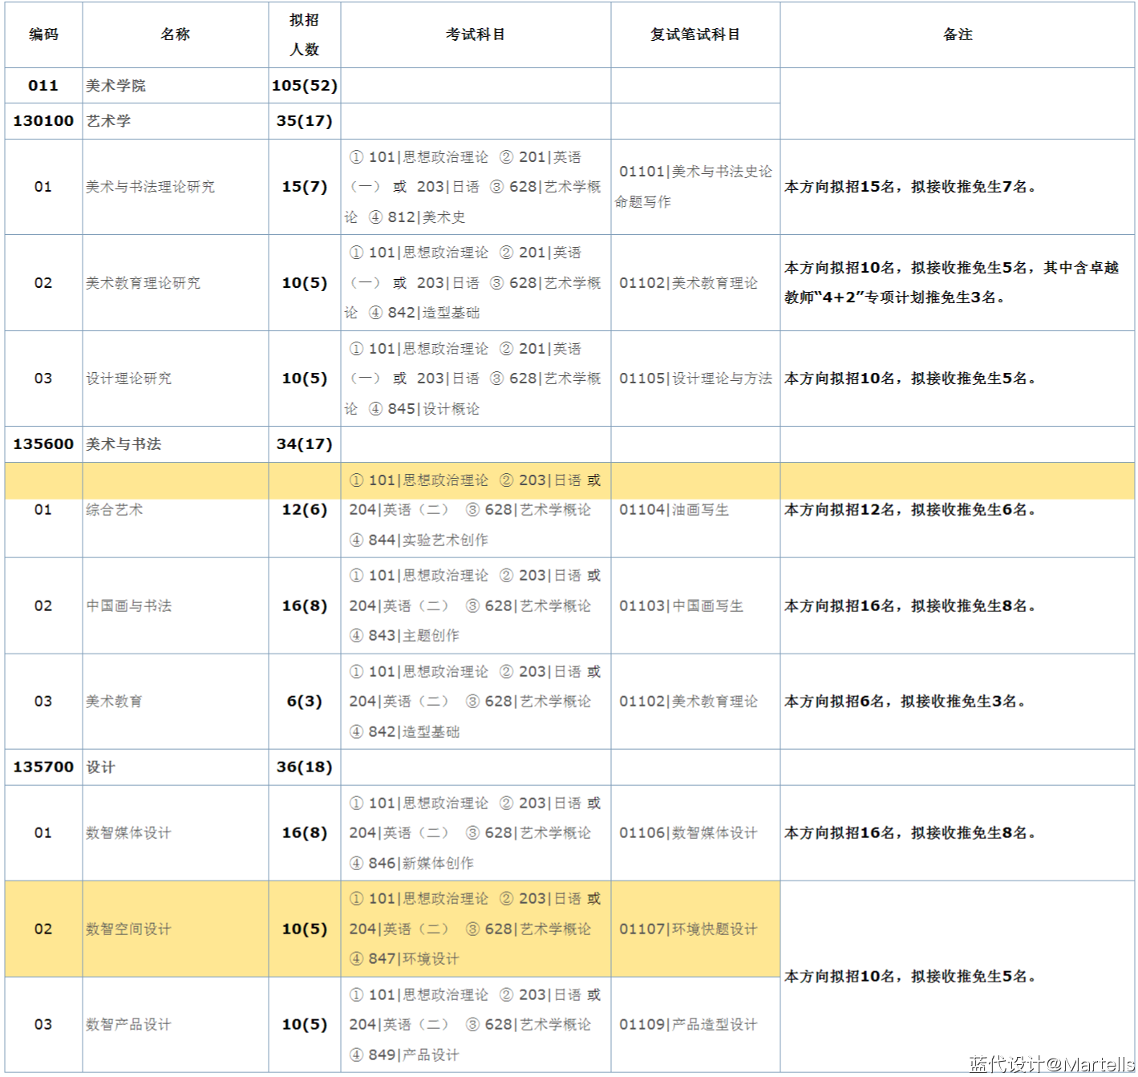Viewport: 1138px width, 1077px height.
Task: Click the 备注 column header
Action: click(957, 34)
